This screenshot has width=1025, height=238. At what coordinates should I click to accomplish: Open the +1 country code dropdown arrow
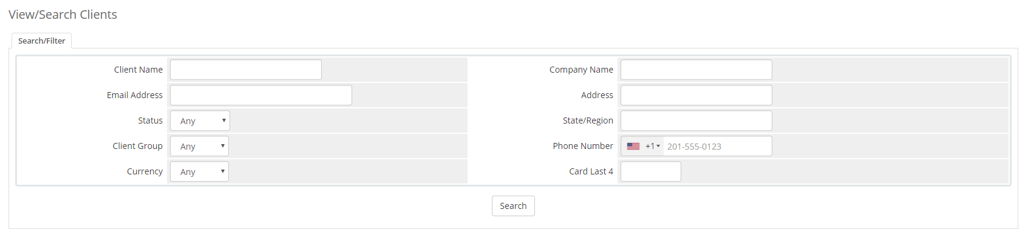(x=658, y=146)
